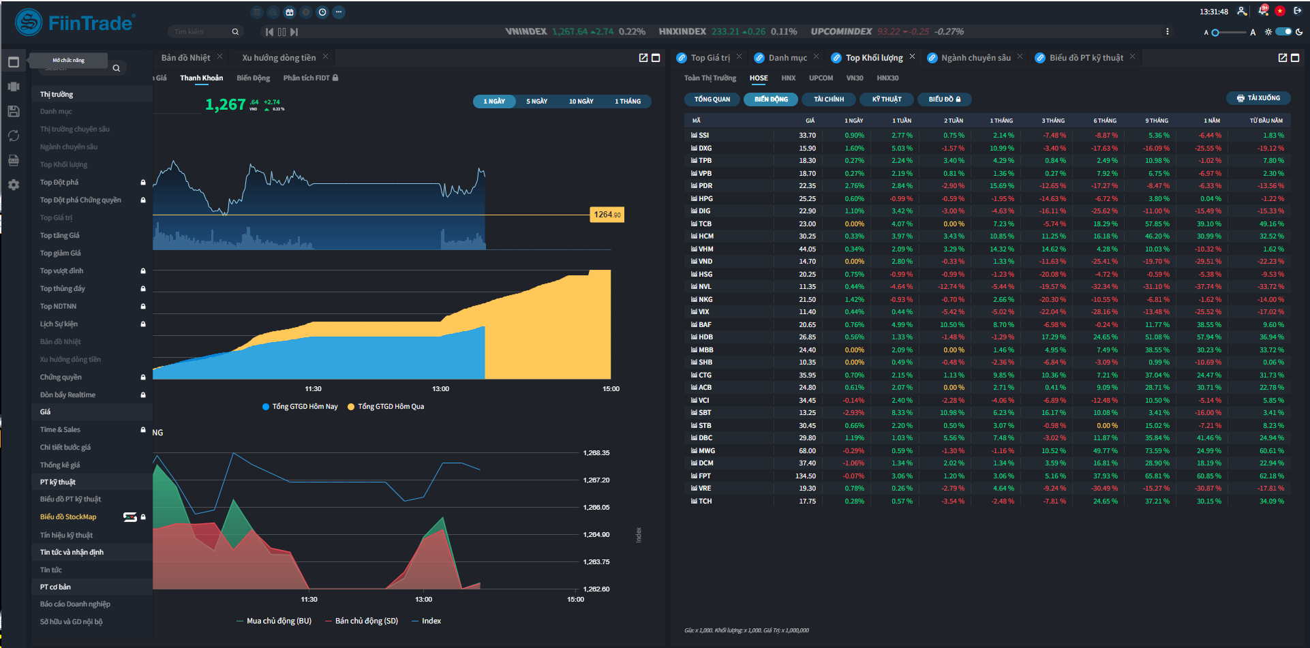Image resolution: width=1310 pixels, height=648 pixels.
Task: Click the KỸ THUẬT button
Action: point(887,99)
